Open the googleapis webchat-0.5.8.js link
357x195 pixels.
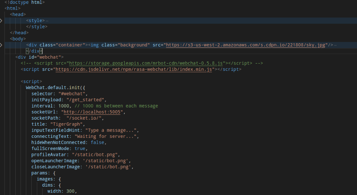click(x=146, y=63)
